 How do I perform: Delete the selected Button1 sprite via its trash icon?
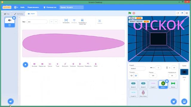point(167,81)
